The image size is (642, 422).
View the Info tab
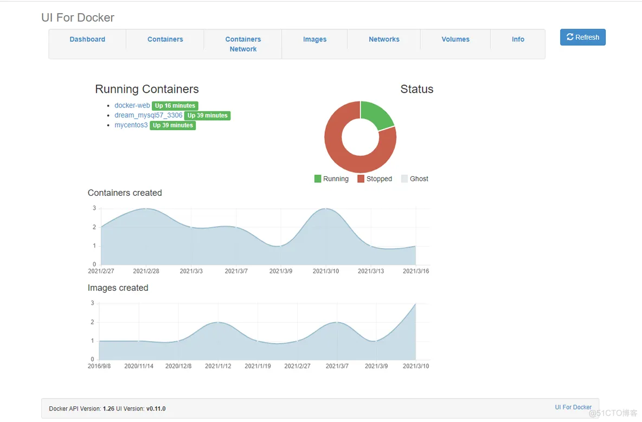point(518,40)
